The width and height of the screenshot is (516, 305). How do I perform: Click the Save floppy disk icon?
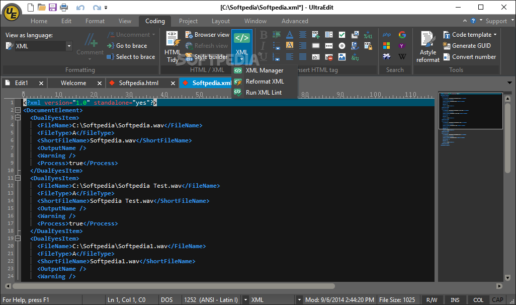coord(53,7)
